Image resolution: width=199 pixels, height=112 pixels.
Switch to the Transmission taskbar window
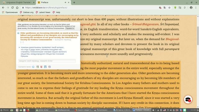click(103, 110)
